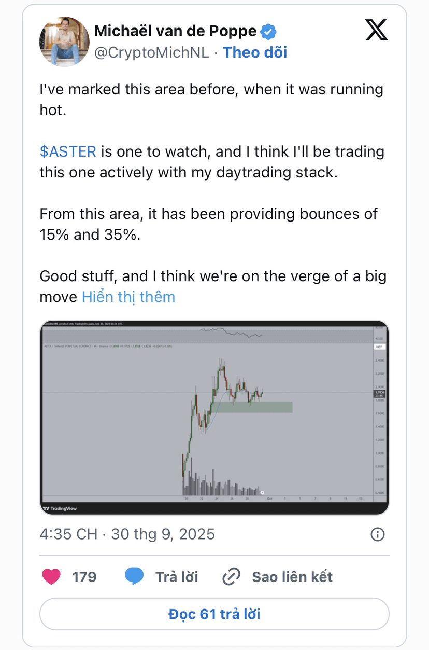
Task: Open Michaël van de Poppe's profile picture
Action: point(64,42)
